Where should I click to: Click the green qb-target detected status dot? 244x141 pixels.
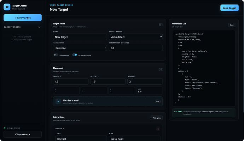point(5,128)
